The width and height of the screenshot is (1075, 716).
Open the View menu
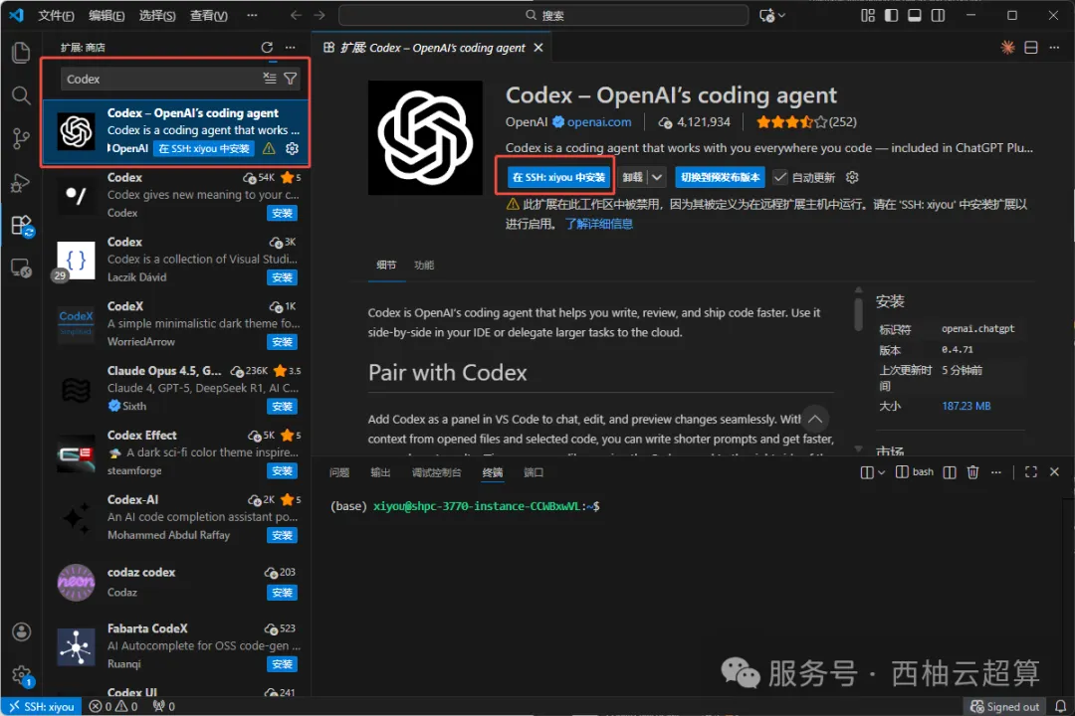208,15
